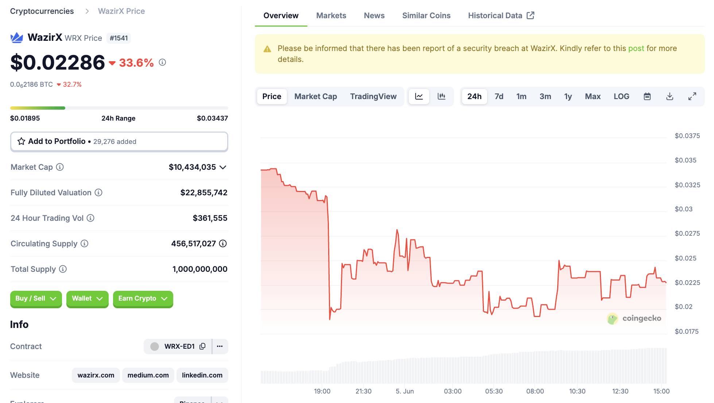The width and height of the screenshot is (714, 403).
Task: Open the medium.com link
Action: pos(148,375)
